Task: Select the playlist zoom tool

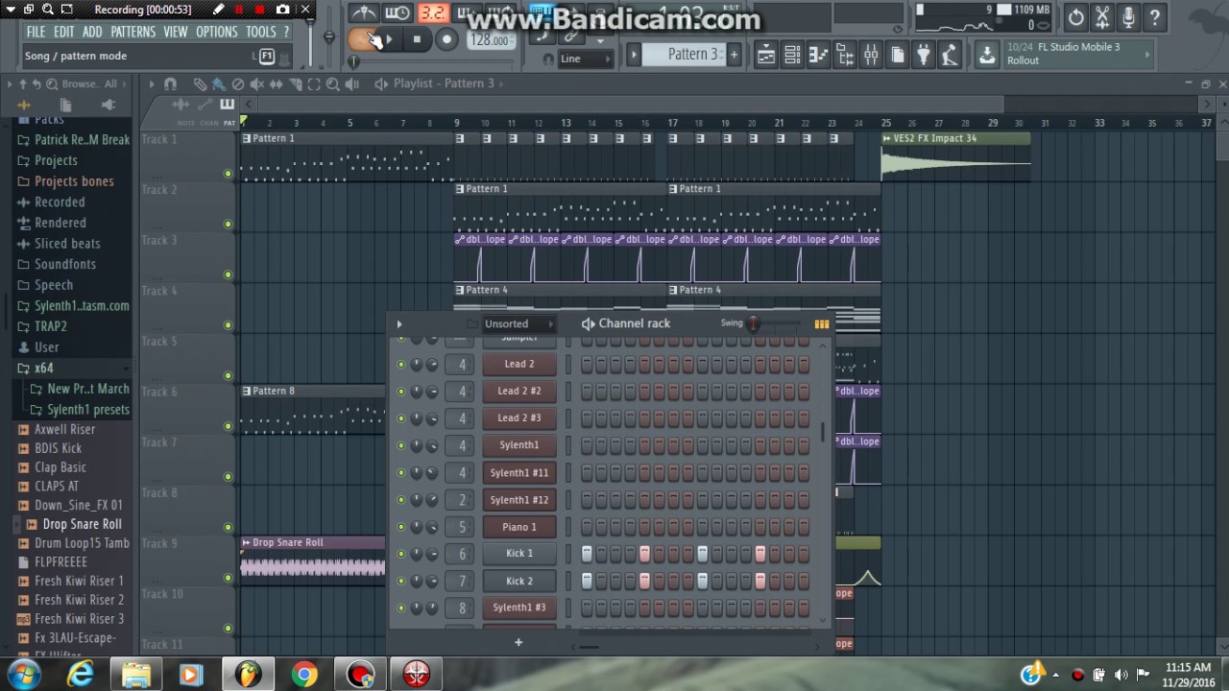Action: click(x=332, y=84)
